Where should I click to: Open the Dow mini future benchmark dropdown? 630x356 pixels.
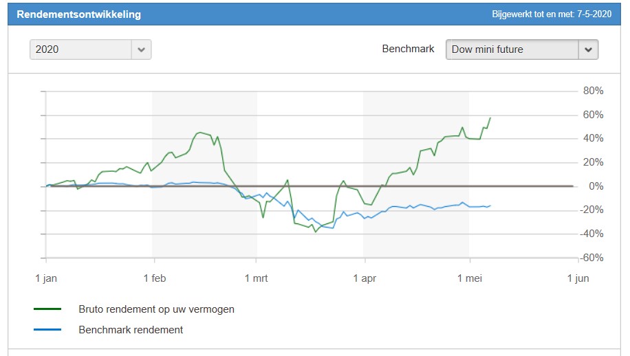point(512,49)
